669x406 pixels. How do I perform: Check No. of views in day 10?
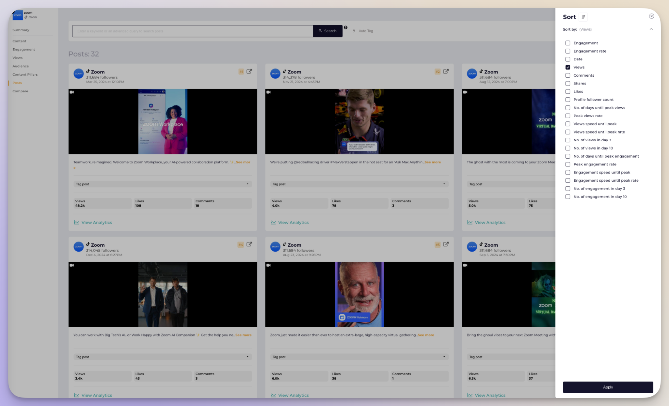(x=568, y=148)
